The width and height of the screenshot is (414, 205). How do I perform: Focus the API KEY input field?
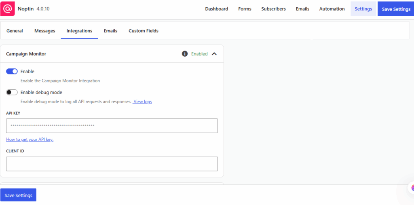pyautogui.click(x=112, y=126)
